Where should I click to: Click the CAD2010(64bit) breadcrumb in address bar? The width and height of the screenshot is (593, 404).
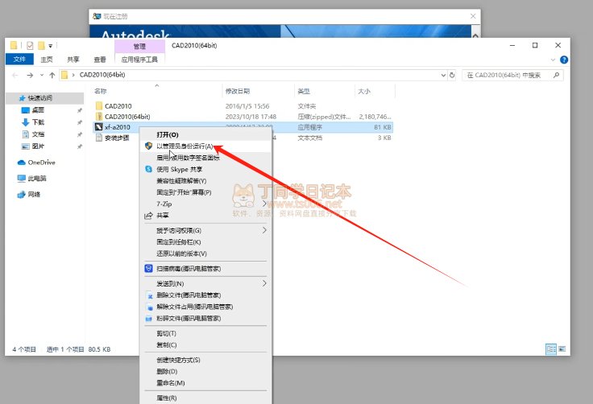pyautogui.click(x=102, y=75)
